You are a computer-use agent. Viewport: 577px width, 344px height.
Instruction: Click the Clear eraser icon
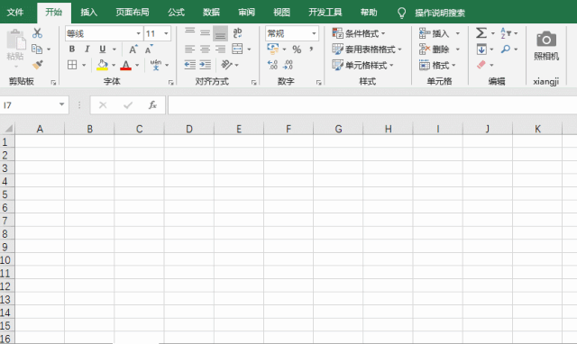coord(481,65)
